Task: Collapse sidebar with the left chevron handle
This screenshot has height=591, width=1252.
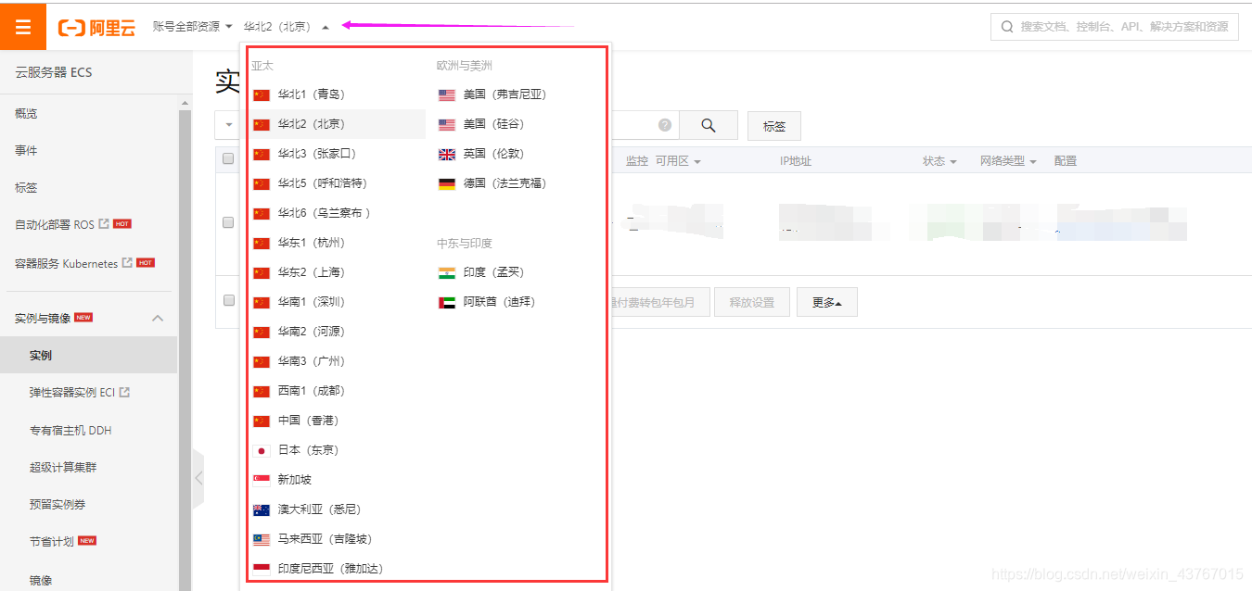Action: pyautogui.click(x=198, y=479)
